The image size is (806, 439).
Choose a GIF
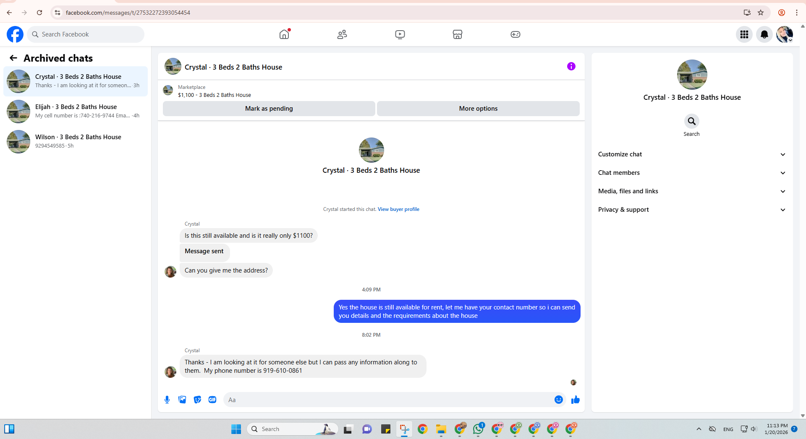point(212,400)
